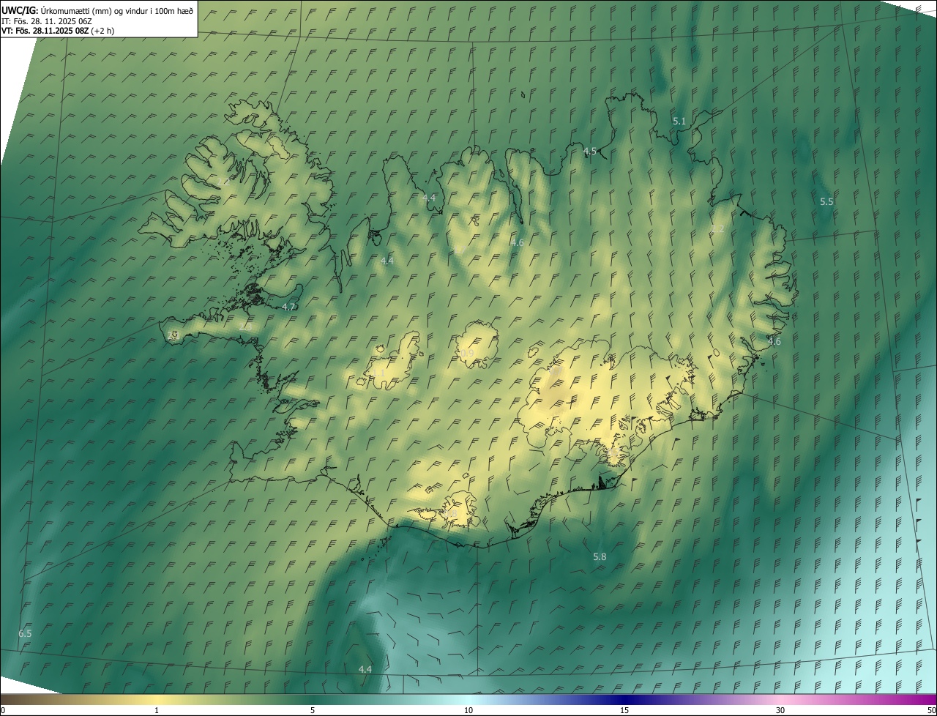This screenshot has width=937, height=716.
Task: Pick the dark navy colorbar segment at 15
Action: tap(624, 699)
